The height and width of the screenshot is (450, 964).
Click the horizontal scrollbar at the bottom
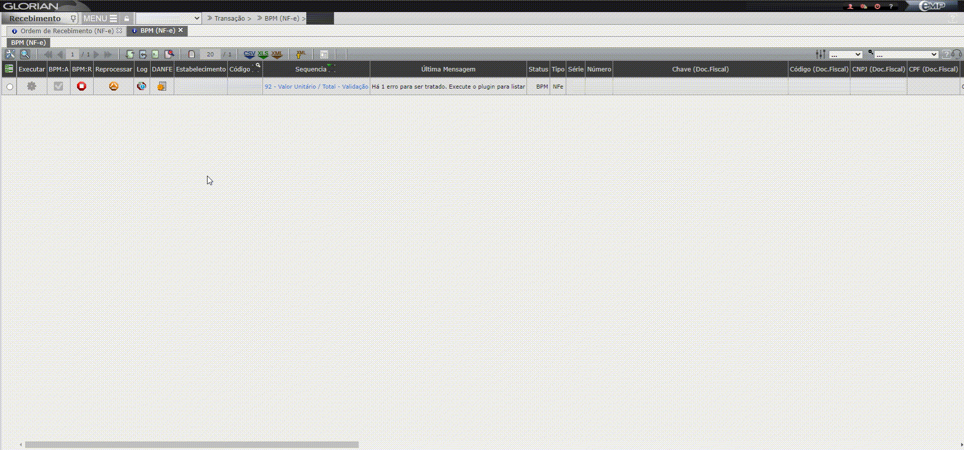point(191,444)
